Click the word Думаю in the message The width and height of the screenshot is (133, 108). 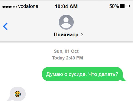click(55, 74)
